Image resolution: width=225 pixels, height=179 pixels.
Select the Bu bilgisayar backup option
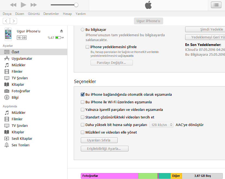coord(82,29)
